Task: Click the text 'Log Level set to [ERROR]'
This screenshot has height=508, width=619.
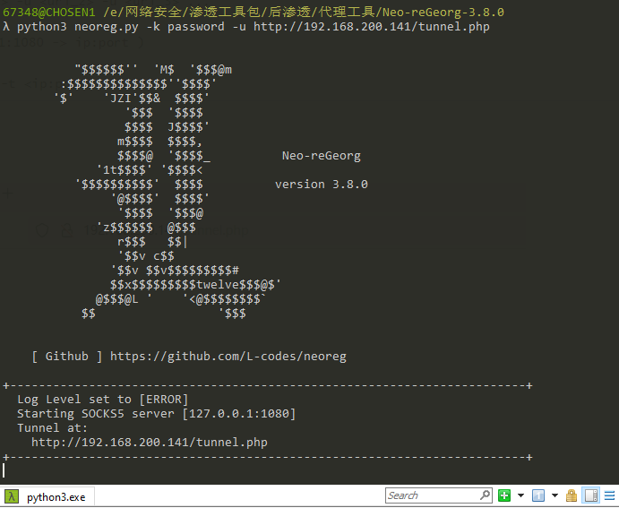Action: pos(103,400)
